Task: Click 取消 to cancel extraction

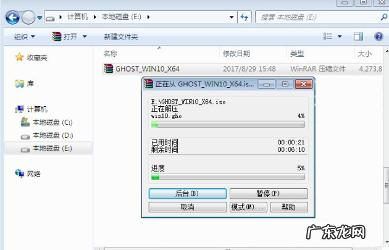Action: (188, 207)
